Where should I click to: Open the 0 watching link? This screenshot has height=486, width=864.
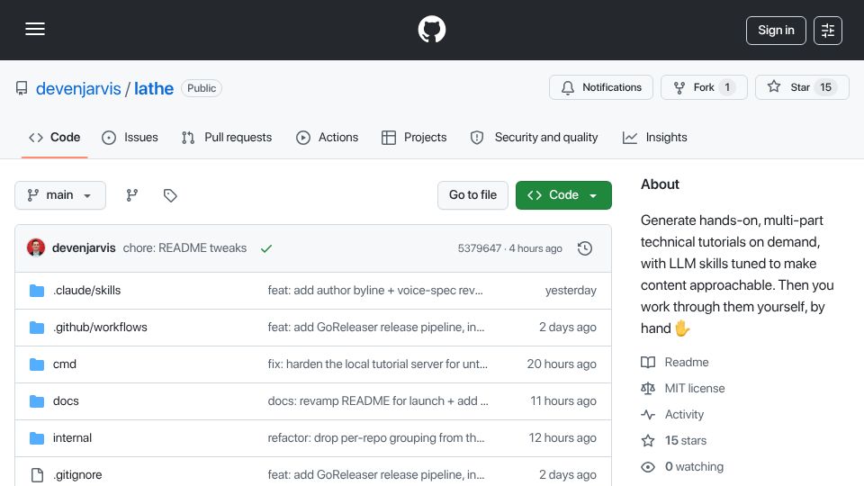point(694,467)
